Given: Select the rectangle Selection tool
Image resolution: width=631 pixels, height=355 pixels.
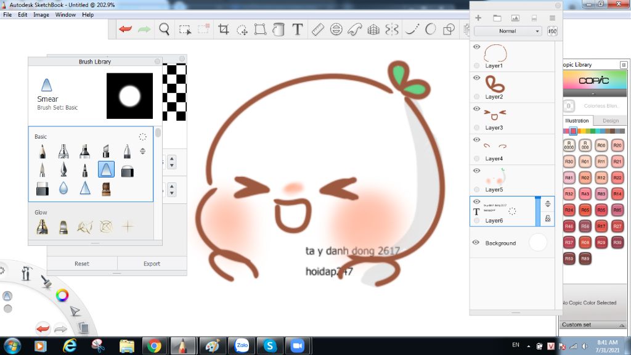Looking at the screenshot, I should tap(185, 30).
